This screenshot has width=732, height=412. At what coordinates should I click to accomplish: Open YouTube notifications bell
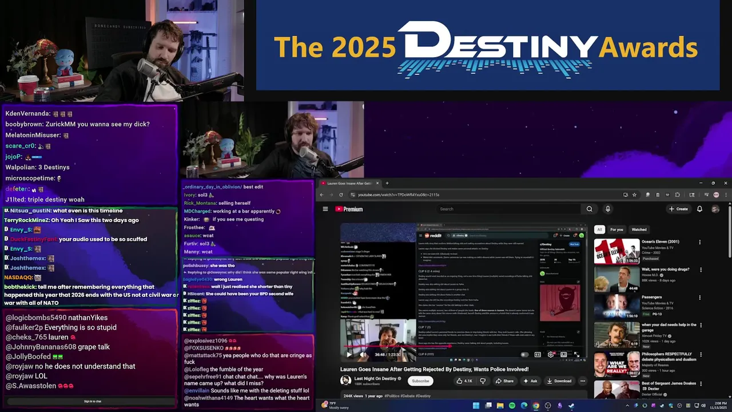pos(699,209)
